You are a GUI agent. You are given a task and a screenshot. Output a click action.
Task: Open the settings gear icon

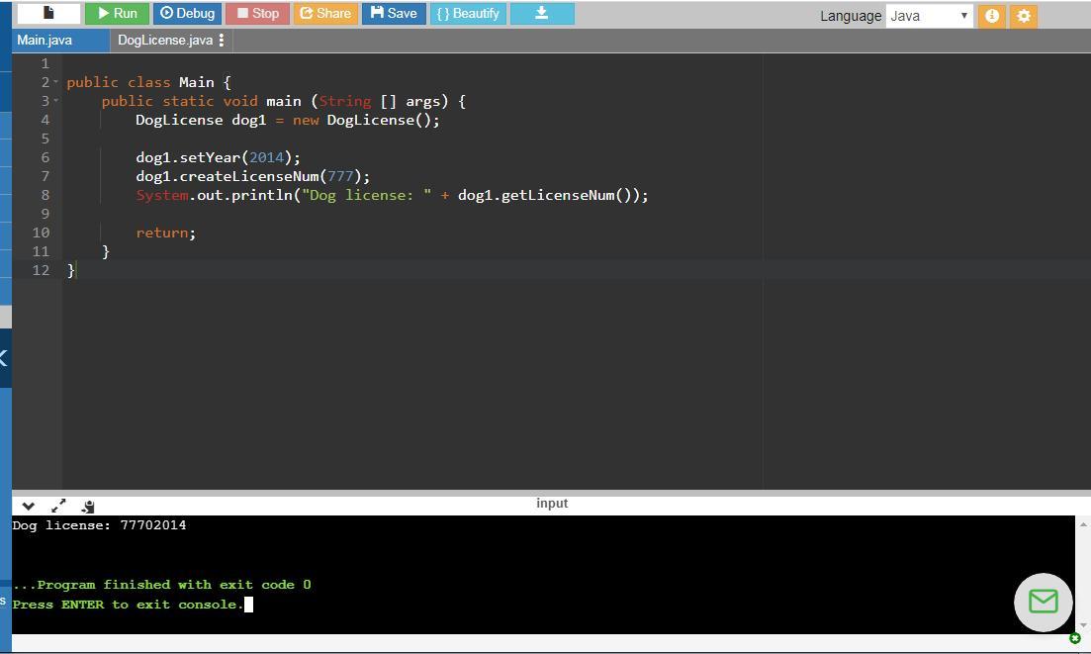(x=1024, y=16)
